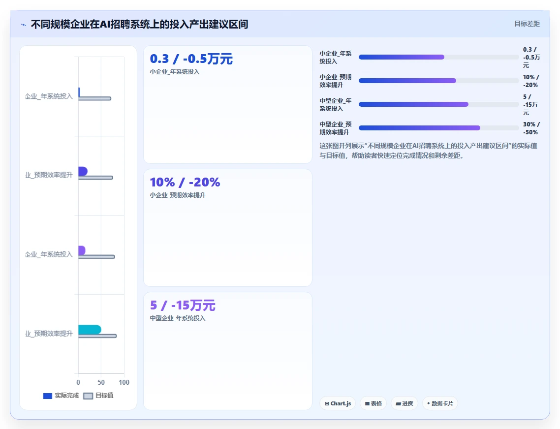
Task: Select the 数据卡片 tag chip
Action: point(440,403)
